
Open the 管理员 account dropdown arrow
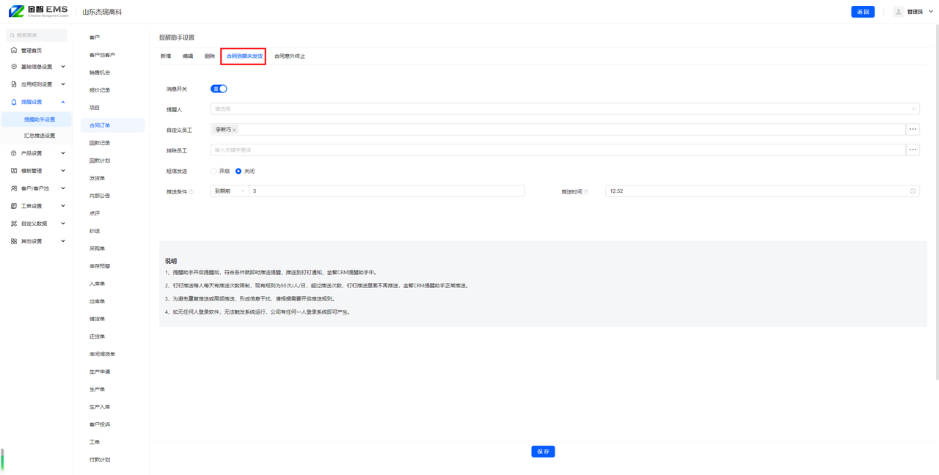(931, 12)
